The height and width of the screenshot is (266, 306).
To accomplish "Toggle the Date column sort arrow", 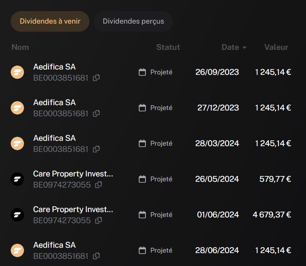I will coord(244,48).
